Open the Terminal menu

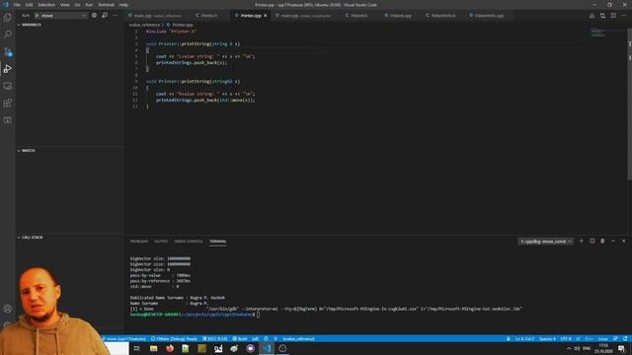(106, 5)
